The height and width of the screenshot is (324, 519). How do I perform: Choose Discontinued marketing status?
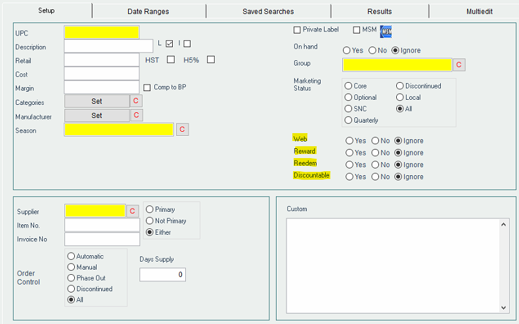pyautogui.click(x=399, y=86)
